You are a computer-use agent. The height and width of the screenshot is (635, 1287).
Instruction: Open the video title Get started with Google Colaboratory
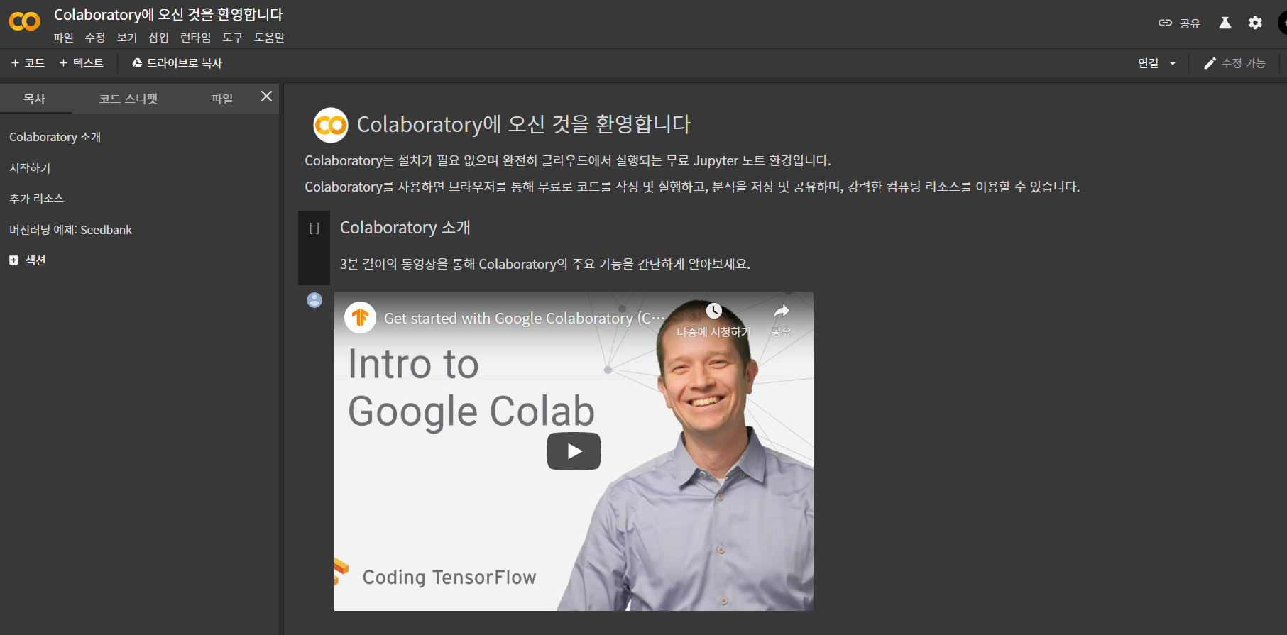click(x=525, y=319)
